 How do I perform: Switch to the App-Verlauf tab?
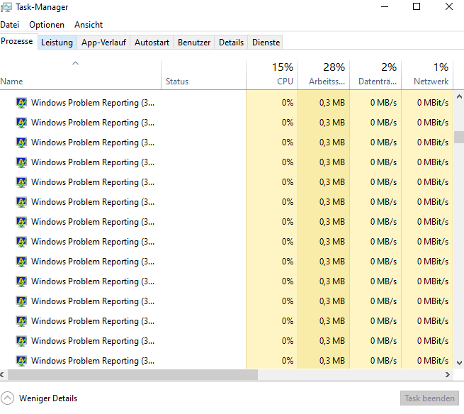point(103,43)
